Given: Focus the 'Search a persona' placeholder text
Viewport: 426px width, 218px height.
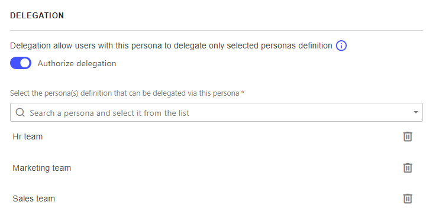Looking at the screenshot, I should coord(109,113).
